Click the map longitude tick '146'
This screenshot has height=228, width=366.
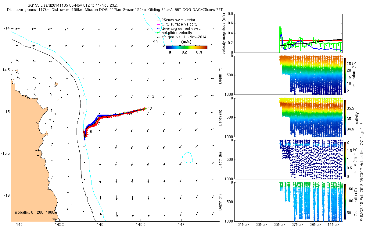point(100,225)
